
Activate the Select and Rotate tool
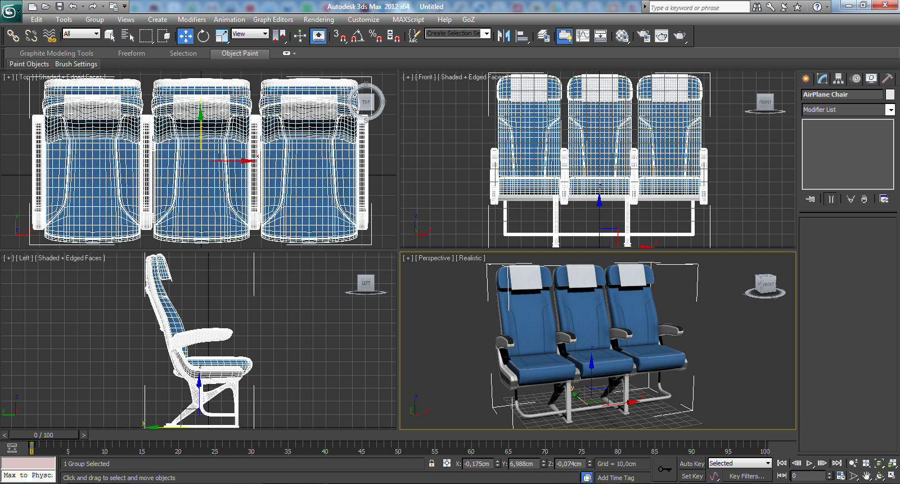tap(203, 36)
